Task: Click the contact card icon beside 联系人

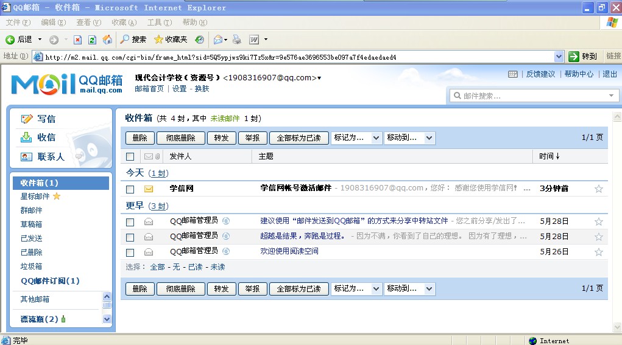Action: [26, 157]
